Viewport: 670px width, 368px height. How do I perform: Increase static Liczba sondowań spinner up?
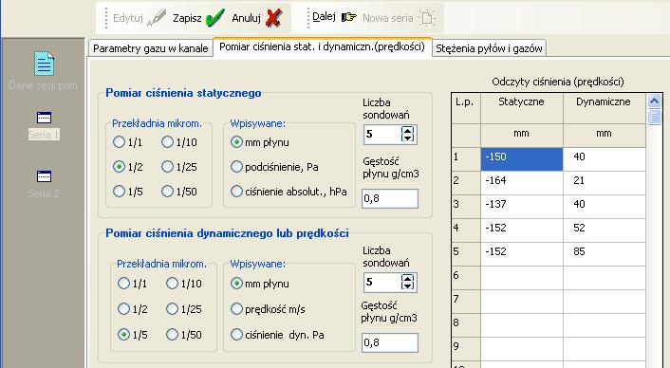point(408,130)
